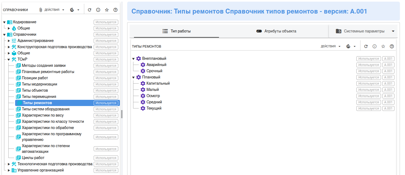Select the Осмотр repair type
Screen dimensions: 405x175
coord(153,96)
